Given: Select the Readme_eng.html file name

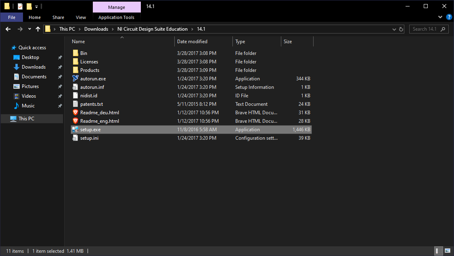Looking at the screenshot, I should pos(100,121).
